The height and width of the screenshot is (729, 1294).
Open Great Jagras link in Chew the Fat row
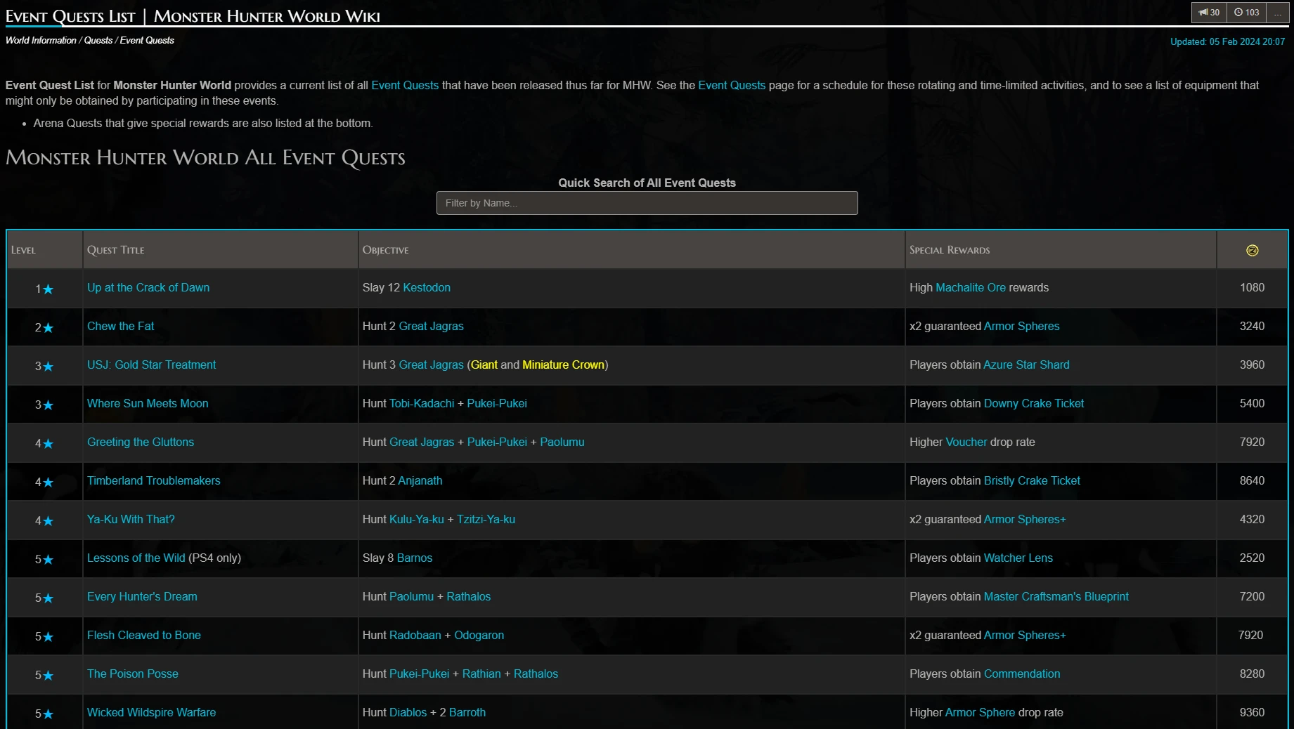click(x=431, y=326)
